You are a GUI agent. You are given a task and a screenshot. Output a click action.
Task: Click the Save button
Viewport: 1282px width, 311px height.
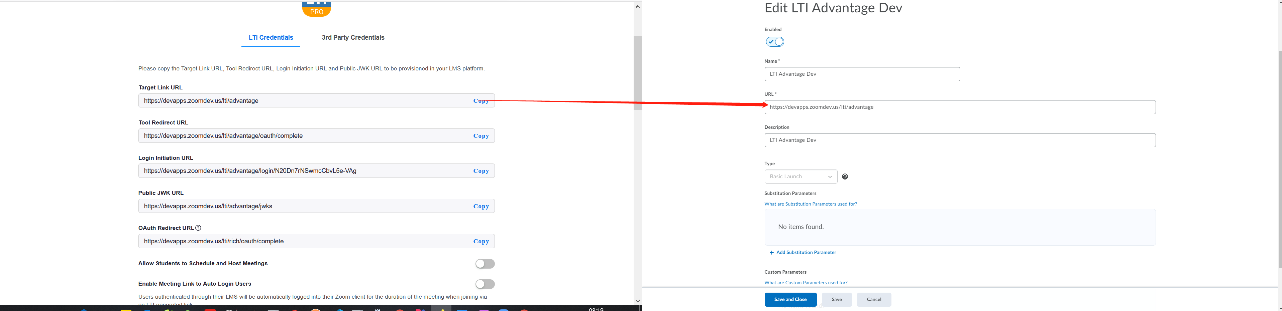click(x=837, y=300)
